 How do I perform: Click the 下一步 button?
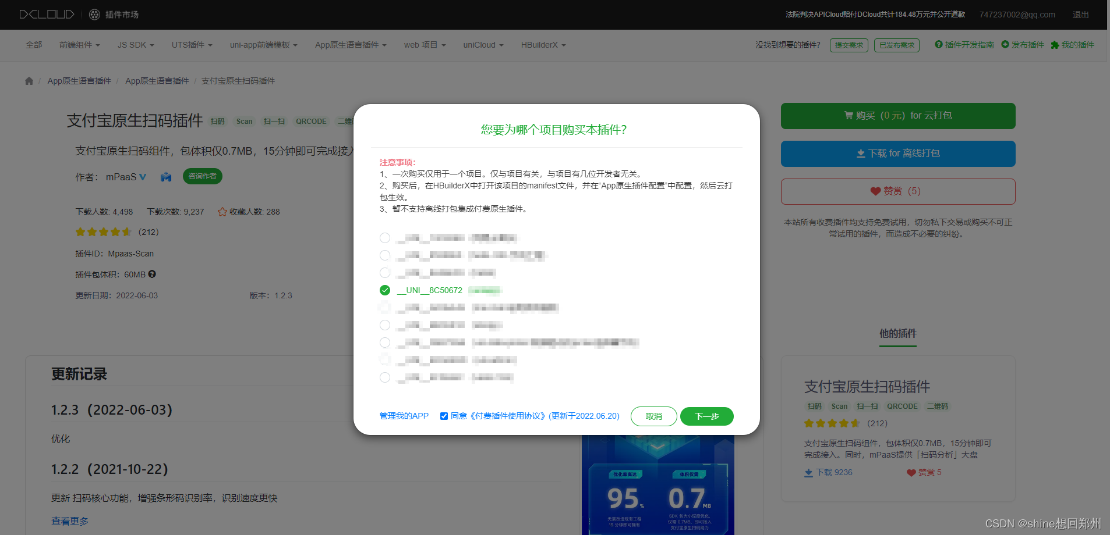(706, 416)
